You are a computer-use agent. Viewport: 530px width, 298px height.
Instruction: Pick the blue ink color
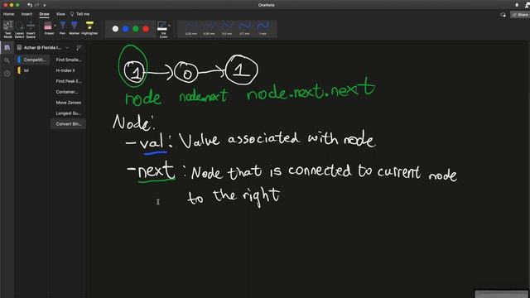click(125, 29)
